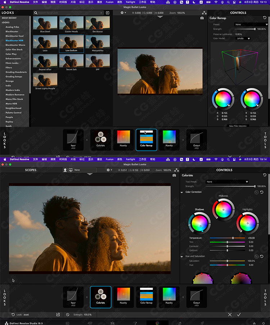This screenshot has height=325, width=270.
Task: Click the Midtones color wheel
Action: coord(224,210)
